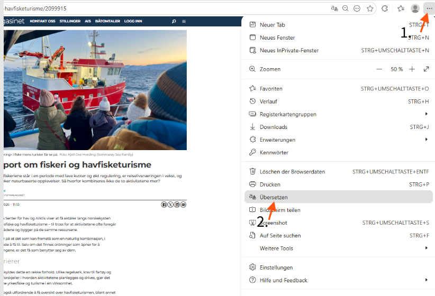
Task: Open the favorites list toolbar icon
Action: click(x=401, y=8)
